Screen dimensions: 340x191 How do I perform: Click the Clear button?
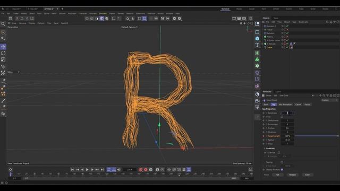pyautogui.click(x=308, y=175)
